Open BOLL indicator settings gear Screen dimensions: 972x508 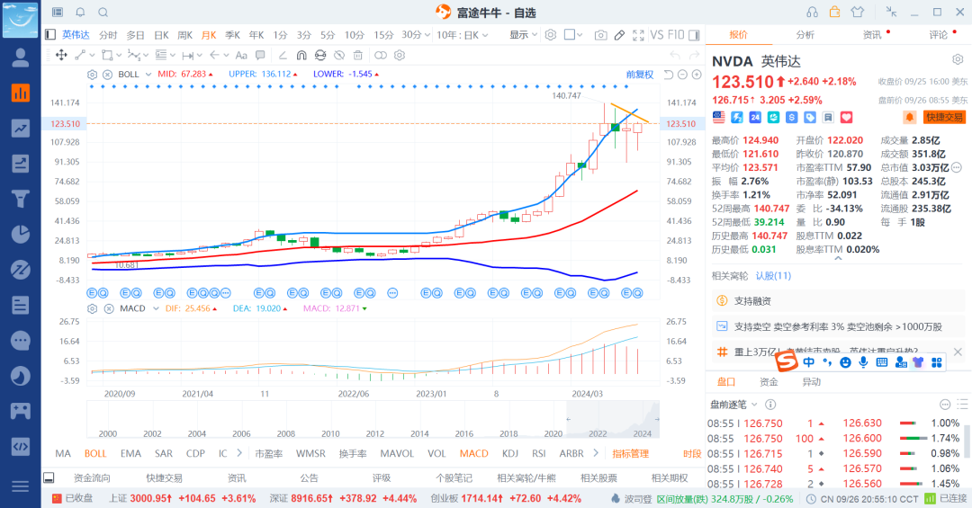click(93, 75)
